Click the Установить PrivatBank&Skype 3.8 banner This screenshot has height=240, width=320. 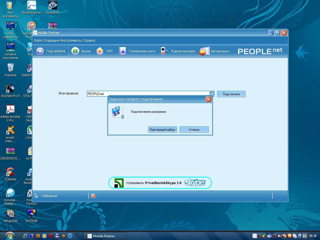point(160,183)
